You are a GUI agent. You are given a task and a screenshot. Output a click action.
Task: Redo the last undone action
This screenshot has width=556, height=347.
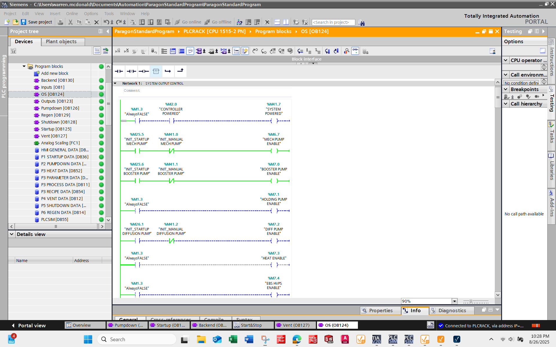point(119,22)
